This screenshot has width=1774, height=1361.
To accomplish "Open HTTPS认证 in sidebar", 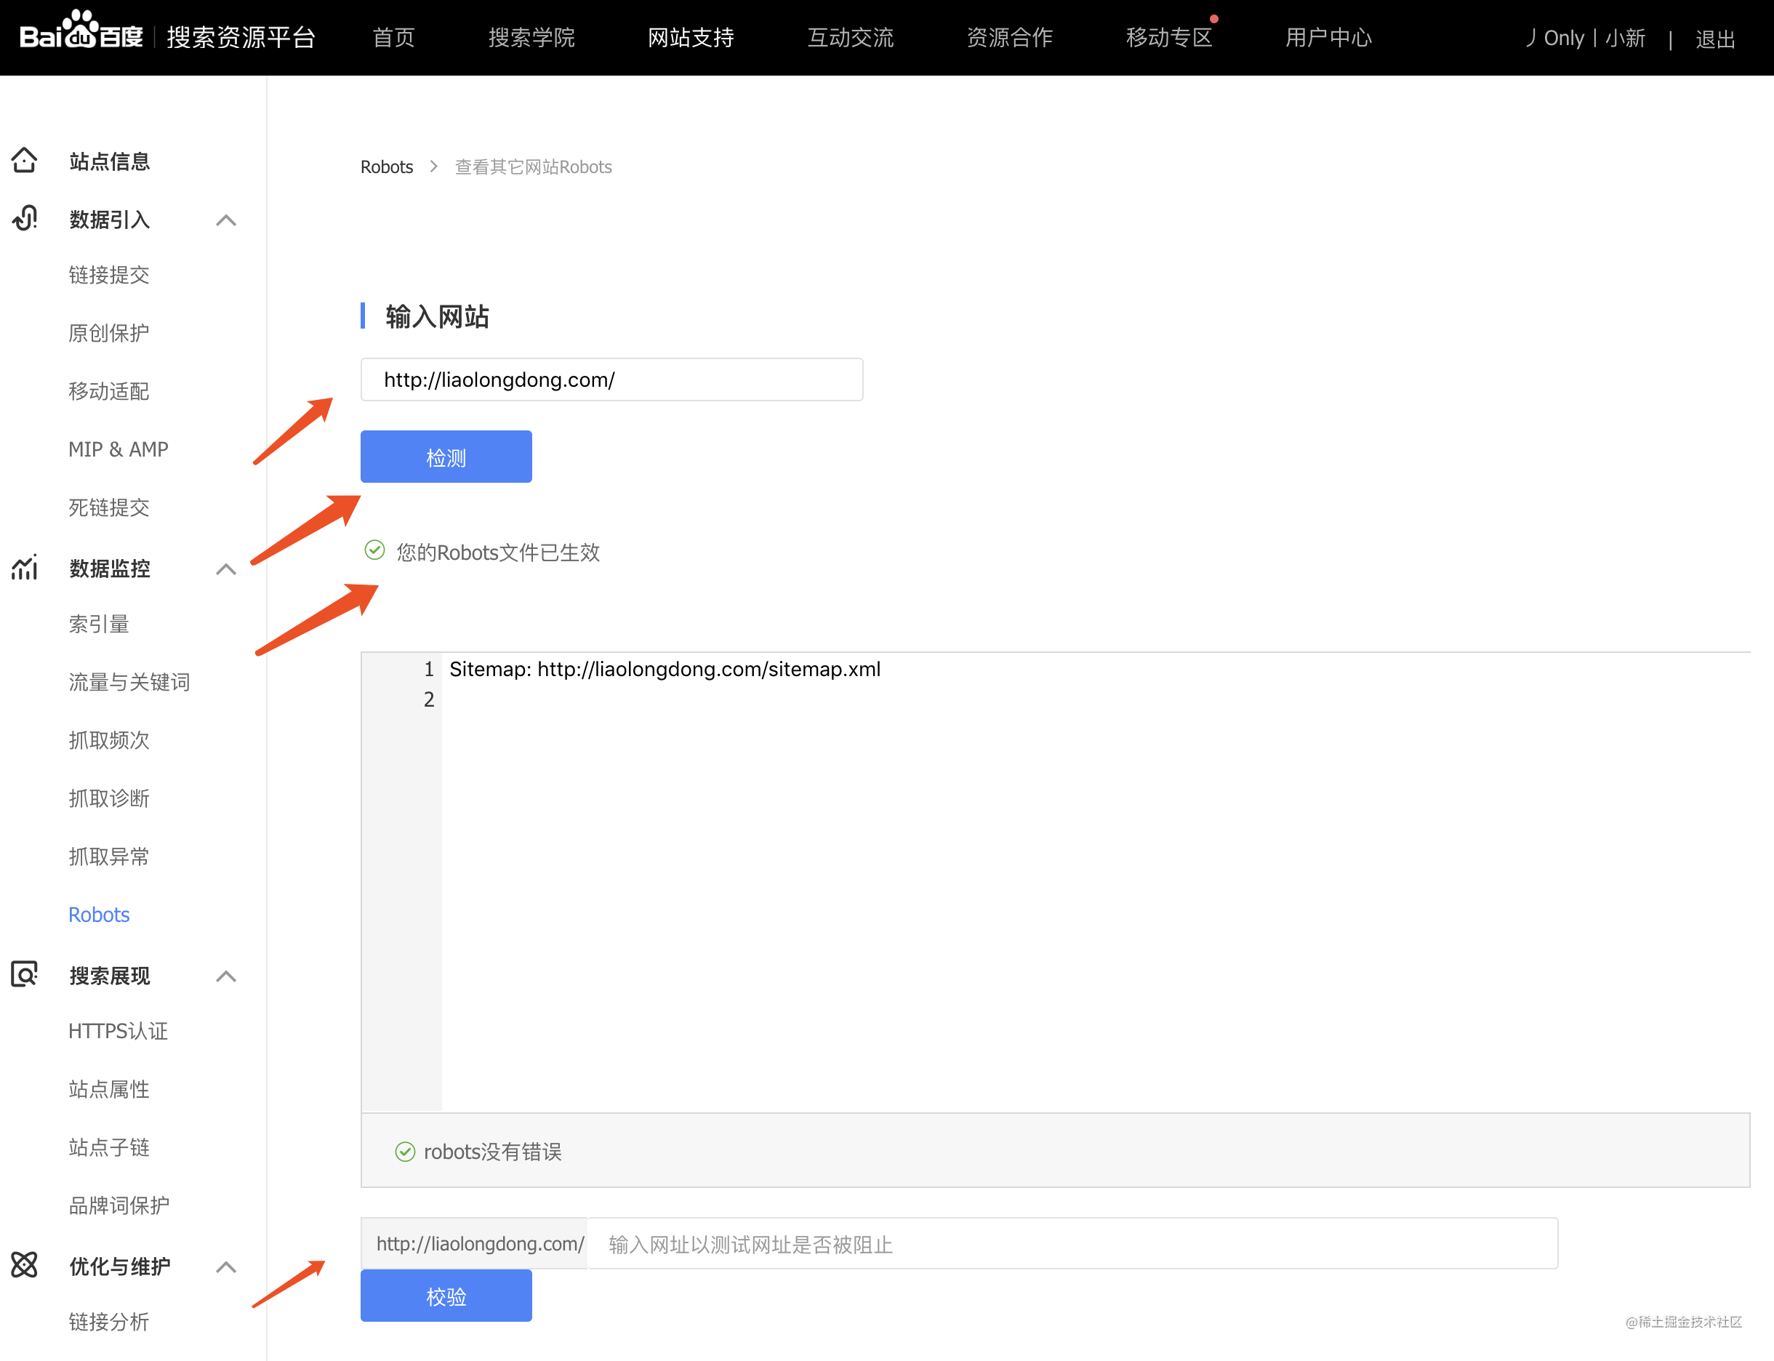I will pos(119,1030).
